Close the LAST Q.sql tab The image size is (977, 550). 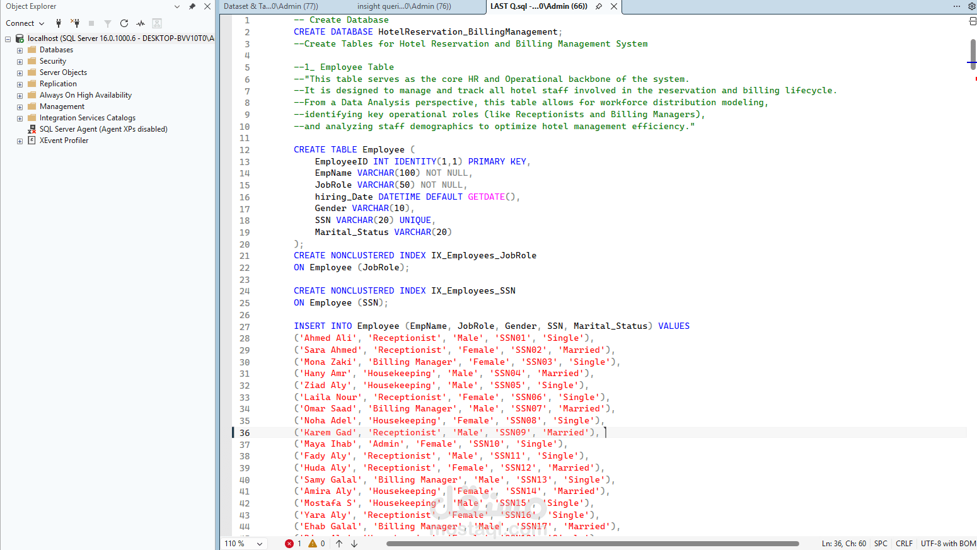614,6
